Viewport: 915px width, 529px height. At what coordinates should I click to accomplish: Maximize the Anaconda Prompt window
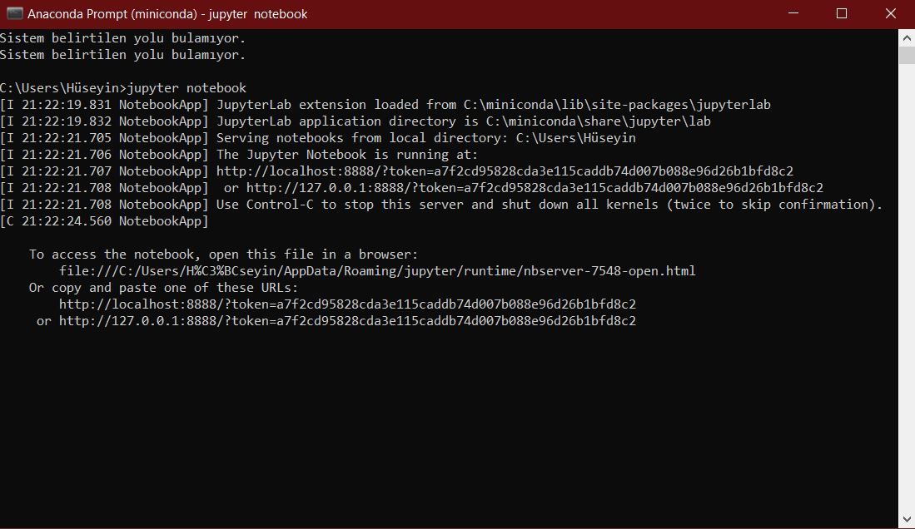tap(842, 13)
